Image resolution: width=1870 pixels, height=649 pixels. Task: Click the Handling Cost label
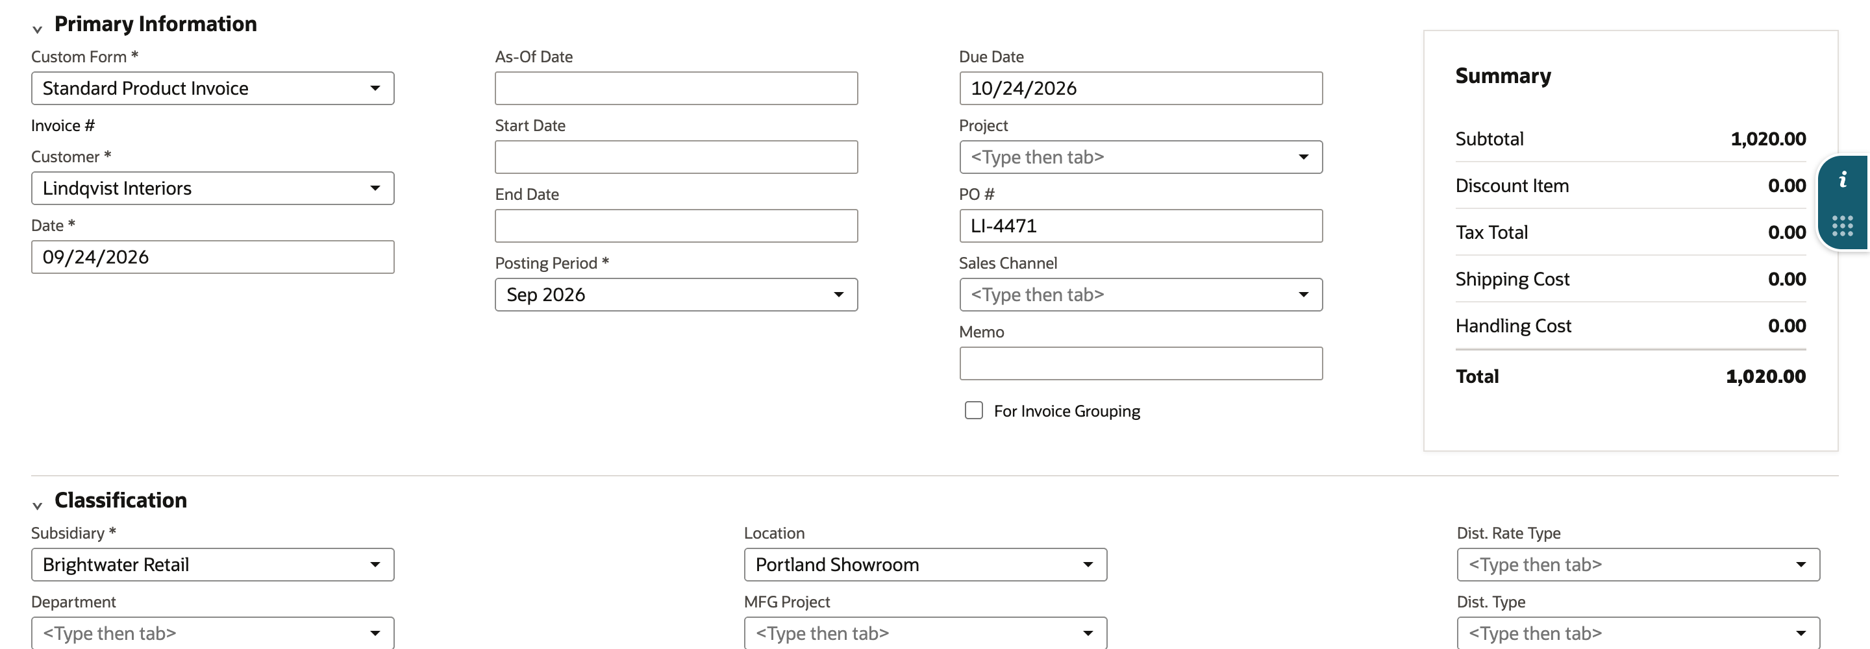pos(1513,326)
